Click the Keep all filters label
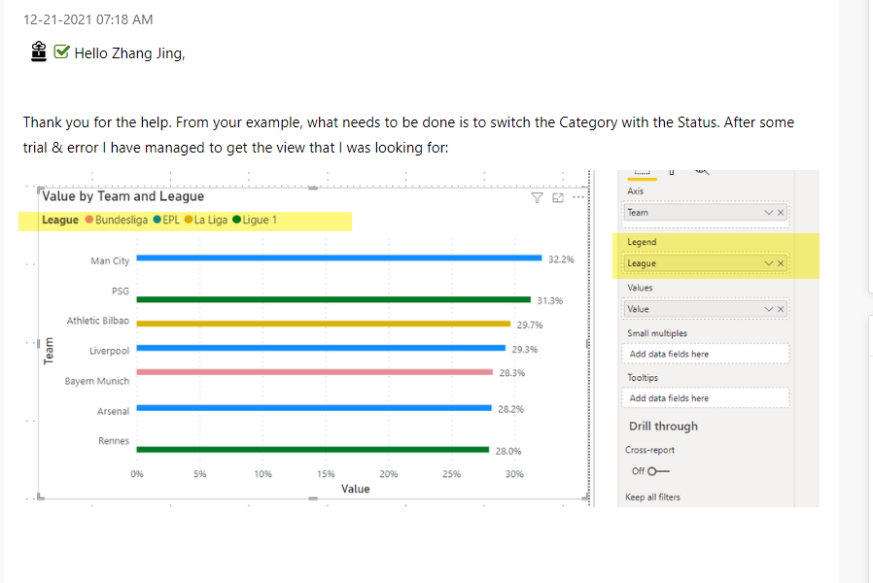Image resolution: width=873 pixels, height=583 pixels. pos(652,497)
